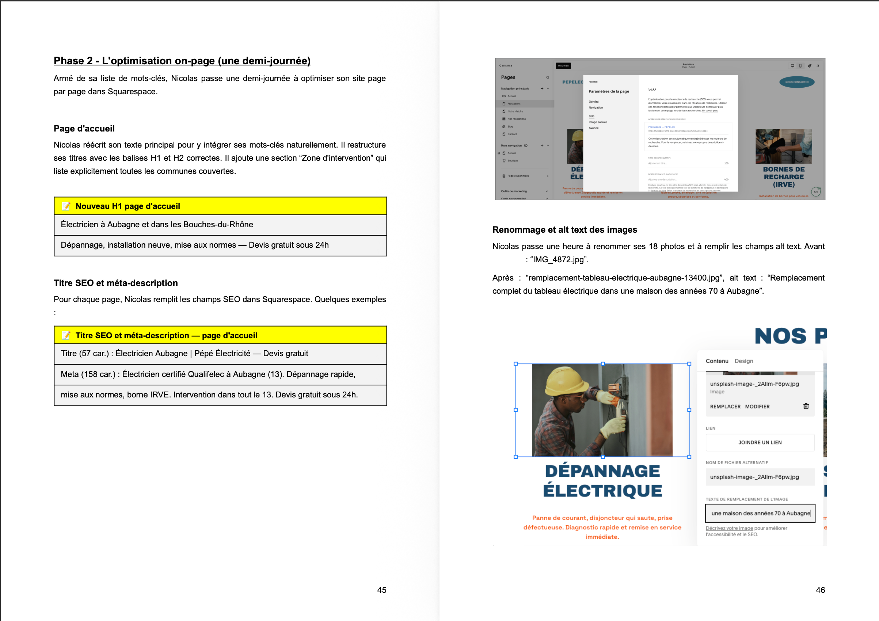The height and width of the screenshot is (621, 879).
Task: Click the home icon next to Accueil
Action: pyautogui.click(x=499, y=153)
